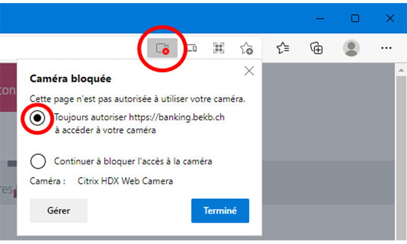
Task: Open the send-to-devices icon in address bar
Action: pos(192,48)
